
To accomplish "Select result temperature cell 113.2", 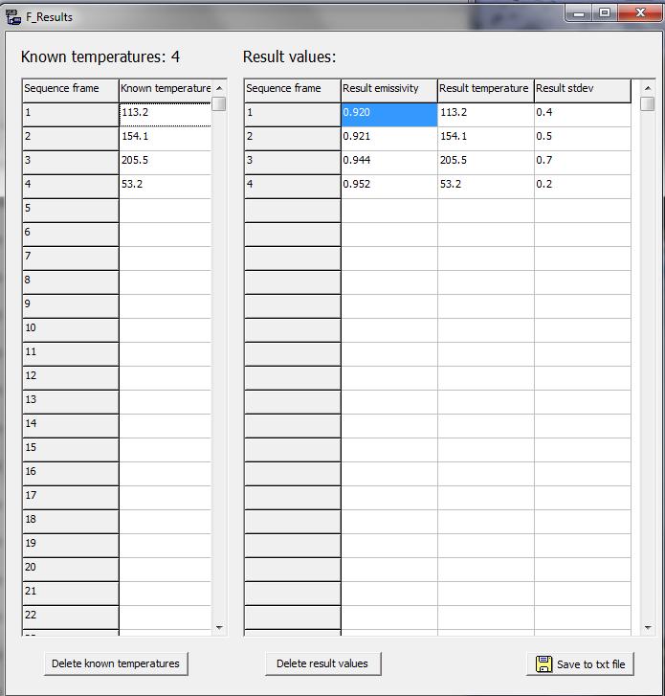I will (x=486, y=115).
